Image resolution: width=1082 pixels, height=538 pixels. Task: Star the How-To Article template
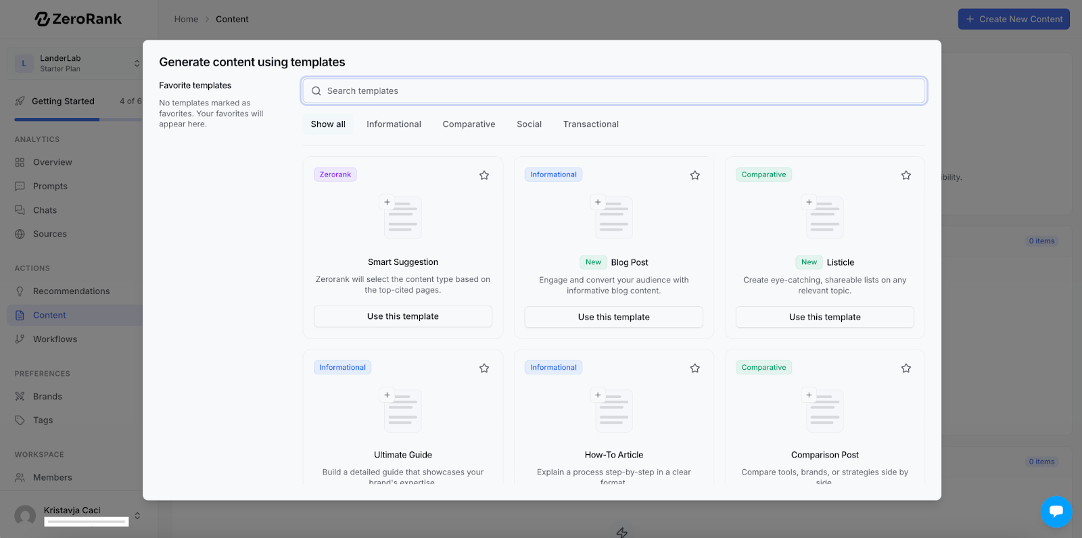pyautogui.click(x=695, y=368)
